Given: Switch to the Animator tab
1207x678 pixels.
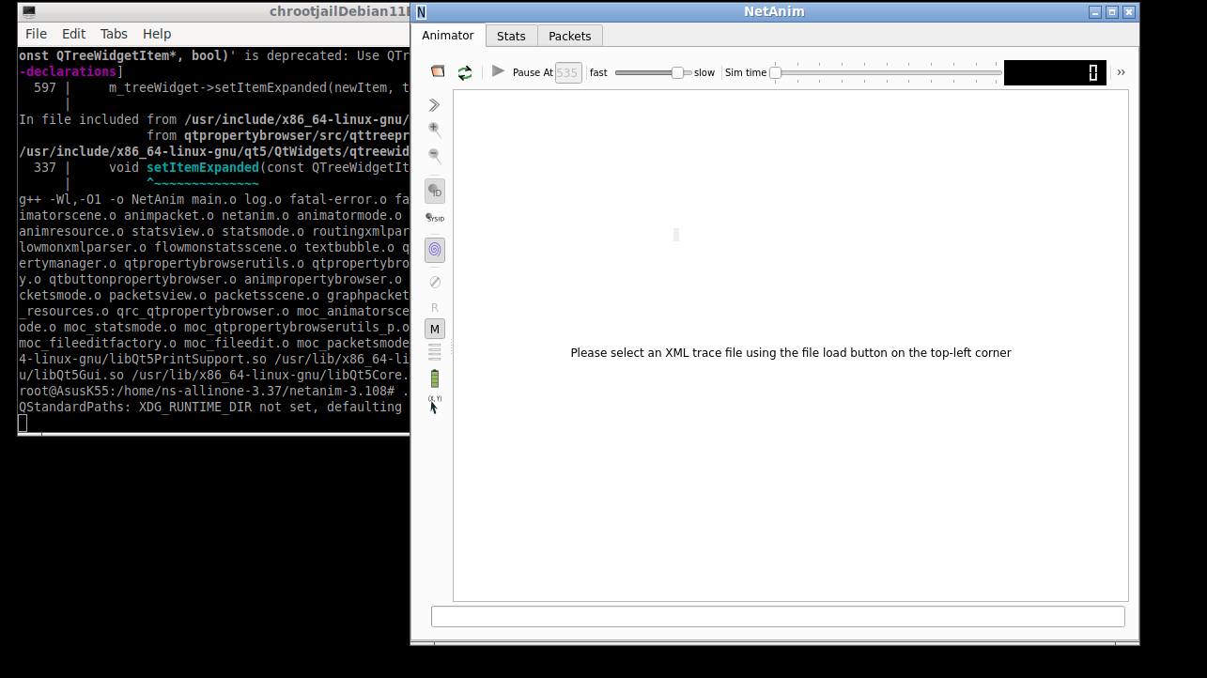Looking at the screenshot, I should point(448,36).
